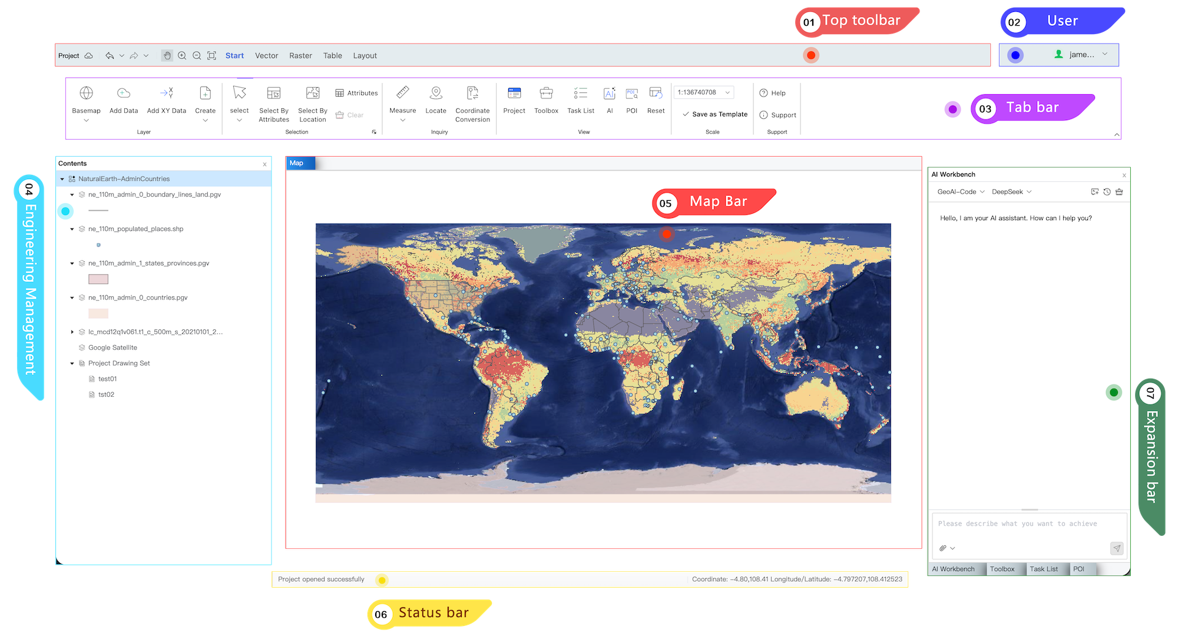This screenshot has width=1178, height=643.
Task: Click the zoom in magnifier icon
Action: coord(182,55)
